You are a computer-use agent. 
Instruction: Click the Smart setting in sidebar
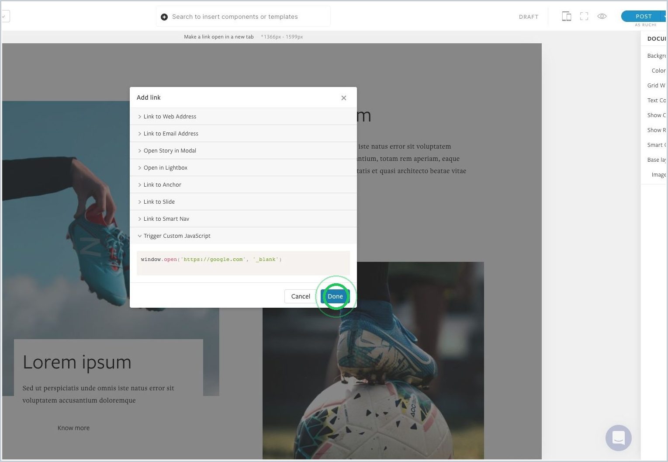[656, 145]
